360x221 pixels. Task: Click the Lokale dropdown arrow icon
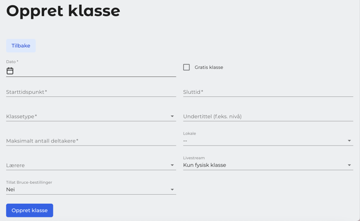pos(349,140)
